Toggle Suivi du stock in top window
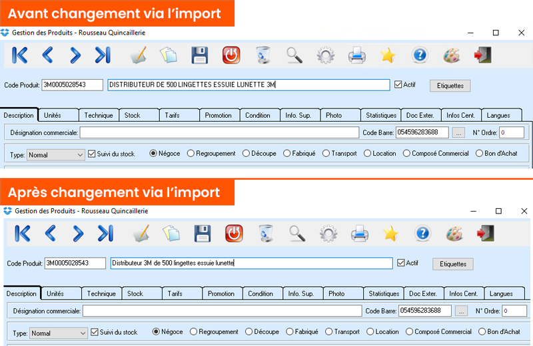Viewport: 533px width, 346px height. (x=91, y=154)
